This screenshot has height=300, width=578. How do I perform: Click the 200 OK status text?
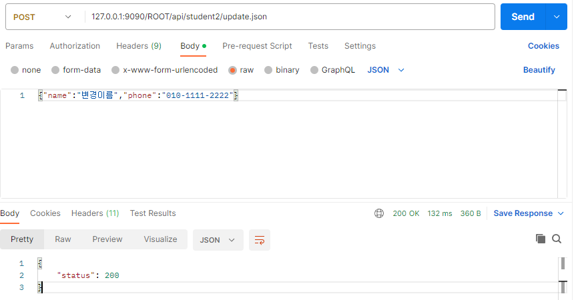[406, 213]
